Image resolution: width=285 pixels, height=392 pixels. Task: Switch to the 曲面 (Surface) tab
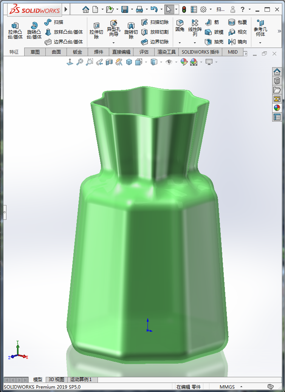point(56,52)
